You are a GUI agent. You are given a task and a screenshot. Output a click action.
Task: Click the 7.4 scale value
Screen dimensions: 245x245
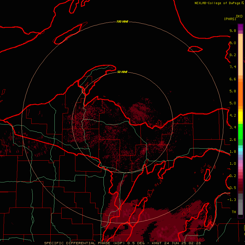coord(233,67)
